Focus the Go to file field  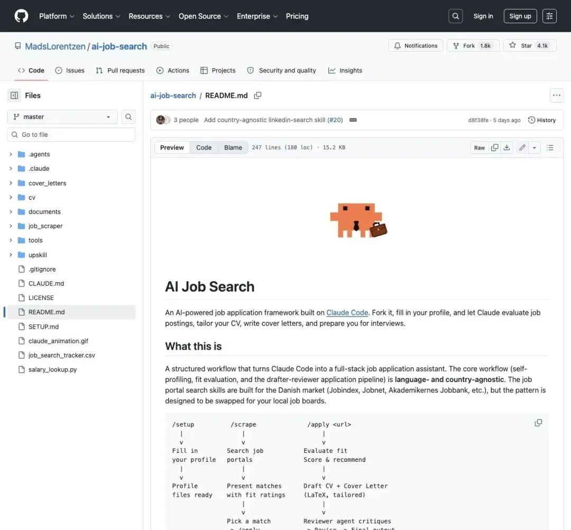tap(71, 135)
